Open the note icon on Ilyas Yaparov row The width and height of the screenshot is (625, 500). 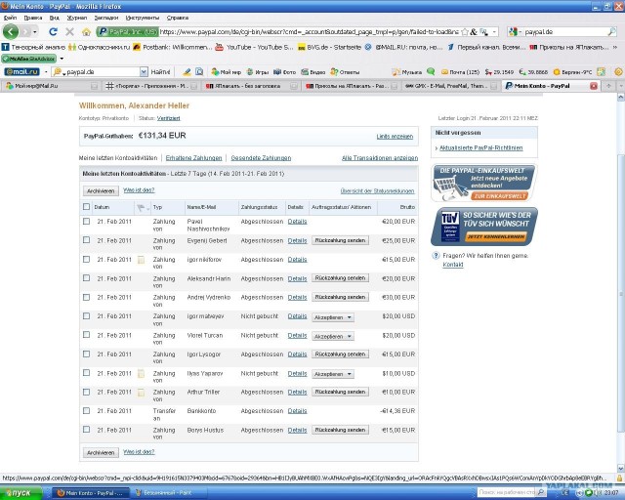click(x=141, y=374)
